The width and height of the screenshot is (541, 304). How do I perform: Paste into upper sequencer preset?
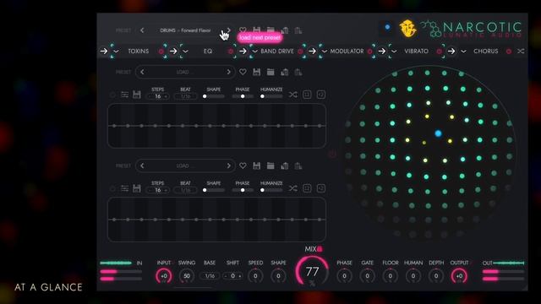pyautogui.click(x=298, y=72)
